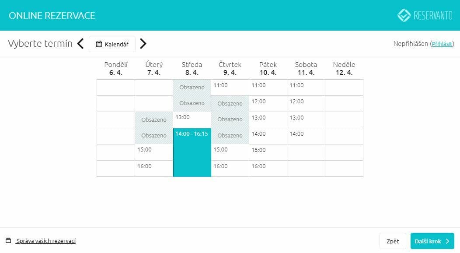
Task: Select the reservations management icon near Správa vašich rezervací
Action: pos(8,240)
